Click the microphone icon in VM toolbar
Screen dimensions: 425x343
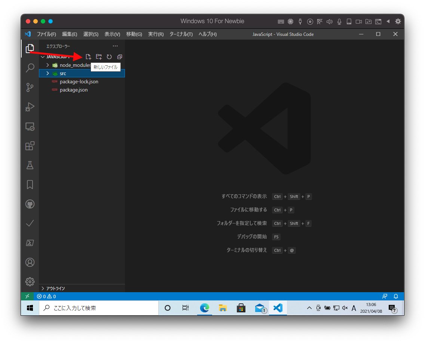pos(339,22)
